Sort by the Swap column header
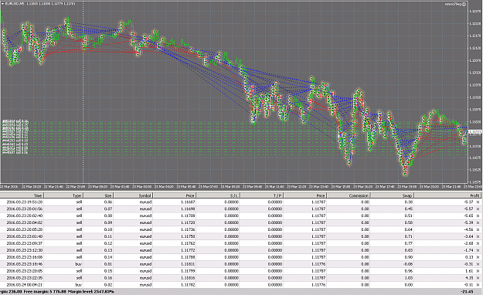 point(392,195)
